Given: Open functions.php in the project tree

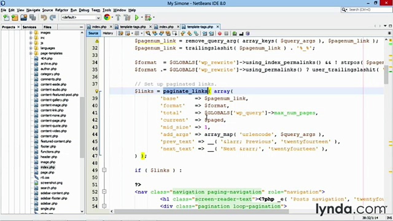Looking at the screenshot, I should pyautogui.click(x=50, y=152).
